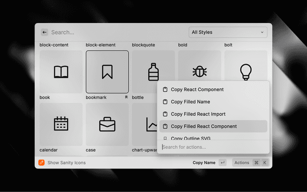
Task: Click the clipboard icon beside Copy React Component
Action: point(165,90)
